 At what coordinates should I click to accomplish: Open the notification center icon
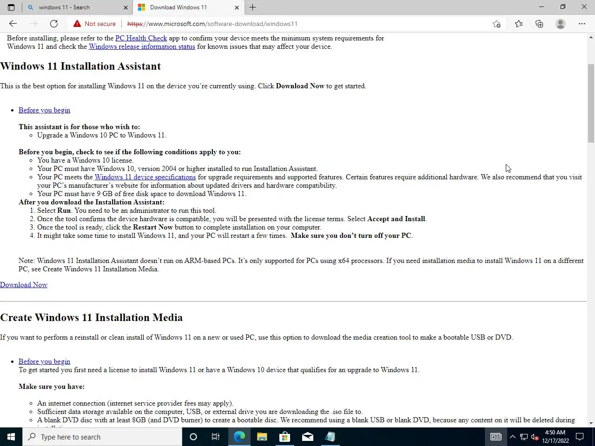coord(580,437)
